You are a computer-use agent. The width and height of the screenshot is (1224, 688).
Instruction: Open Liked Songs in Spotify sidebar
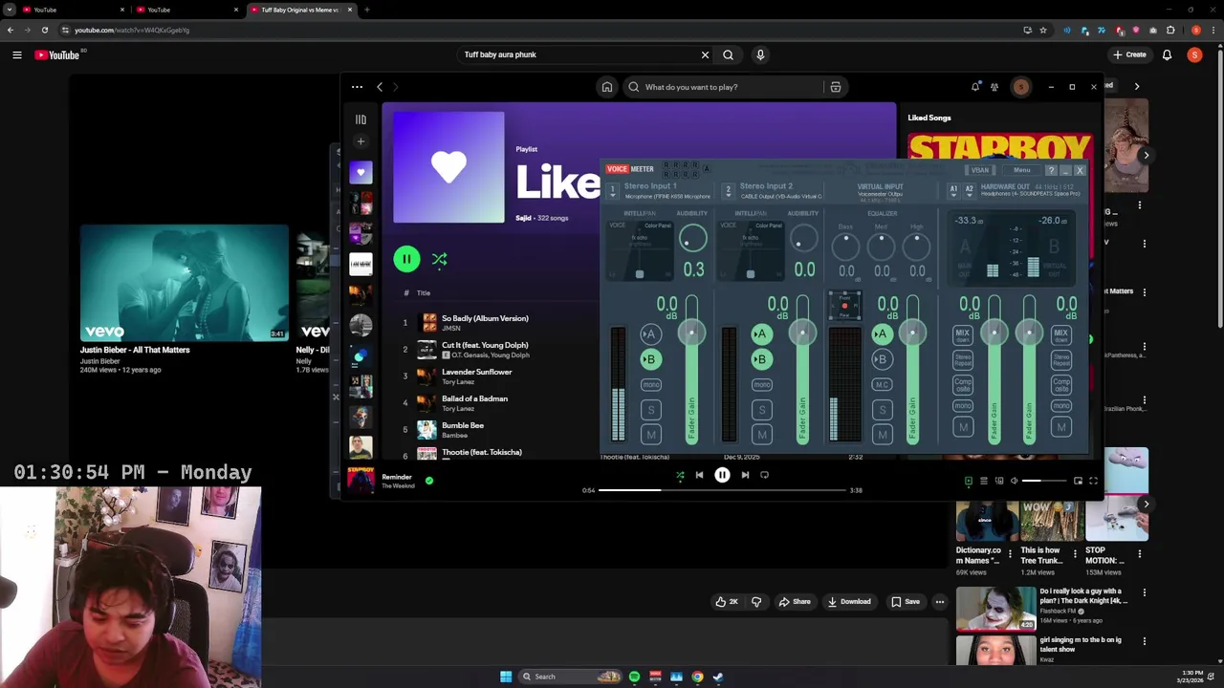(x=361, y=173)
